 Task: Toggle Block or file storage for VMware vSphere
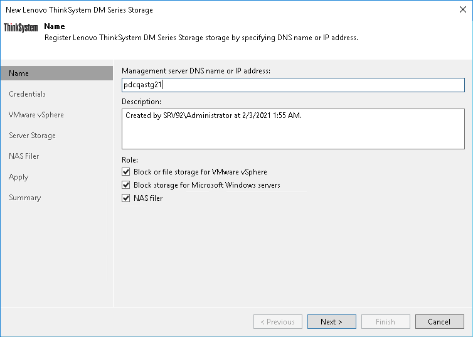click(x=126, y=172)
